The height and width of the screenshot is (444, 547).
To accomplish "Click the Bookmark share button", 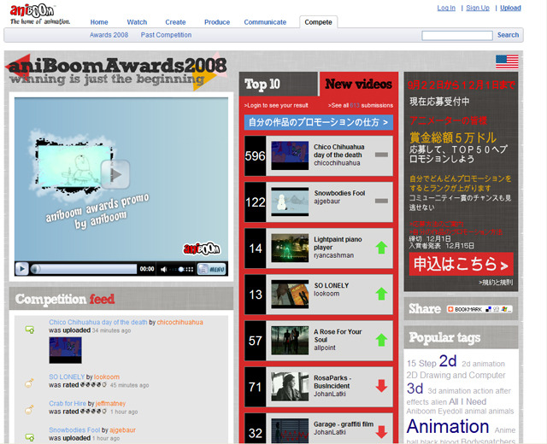I will tap(479, 309).
